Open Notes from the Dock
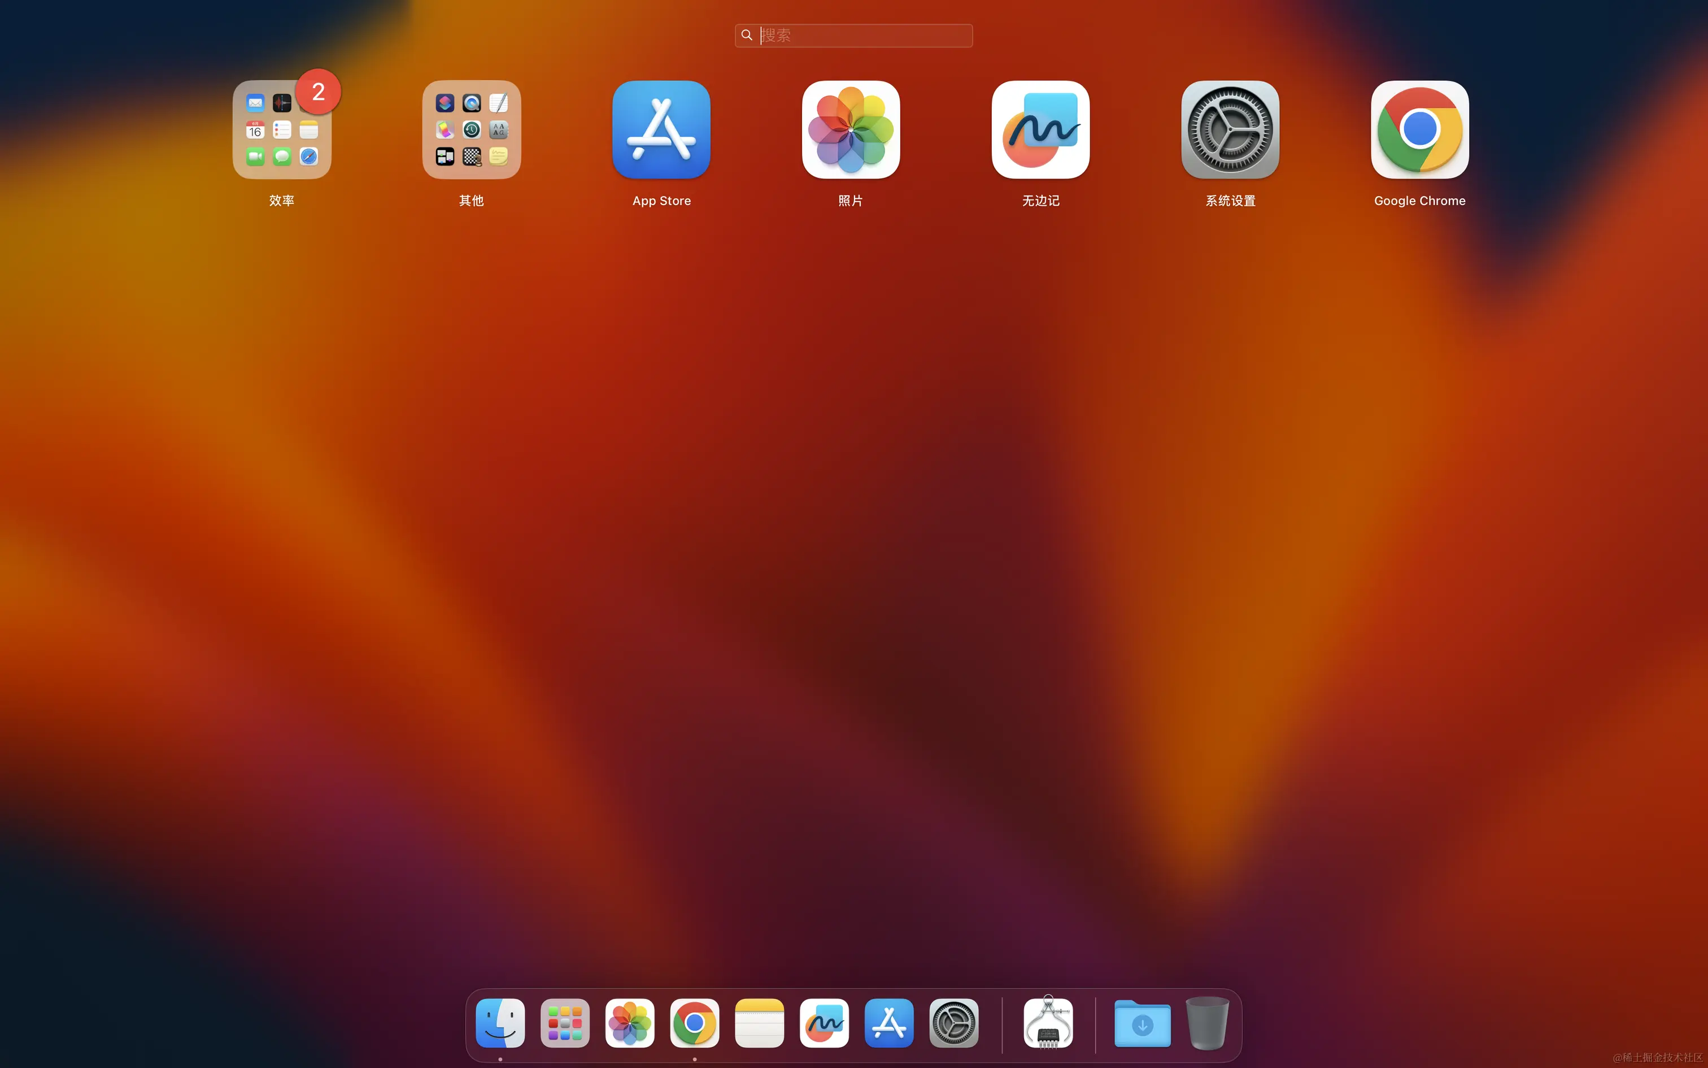The height and width of the screenshot is (1068, 1708). [760, 1023]
